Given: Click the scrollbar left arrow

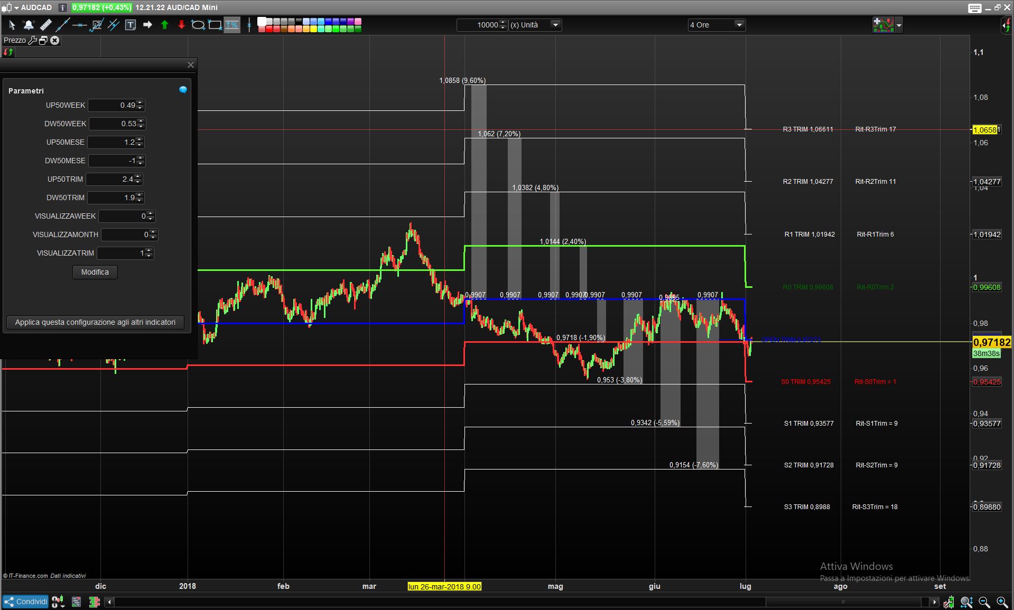Looking at the screenshot, I should pos(109,602).
